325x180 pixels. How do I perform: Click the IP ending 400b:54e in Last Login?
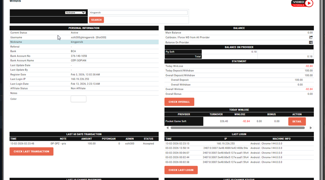(226, 148)
